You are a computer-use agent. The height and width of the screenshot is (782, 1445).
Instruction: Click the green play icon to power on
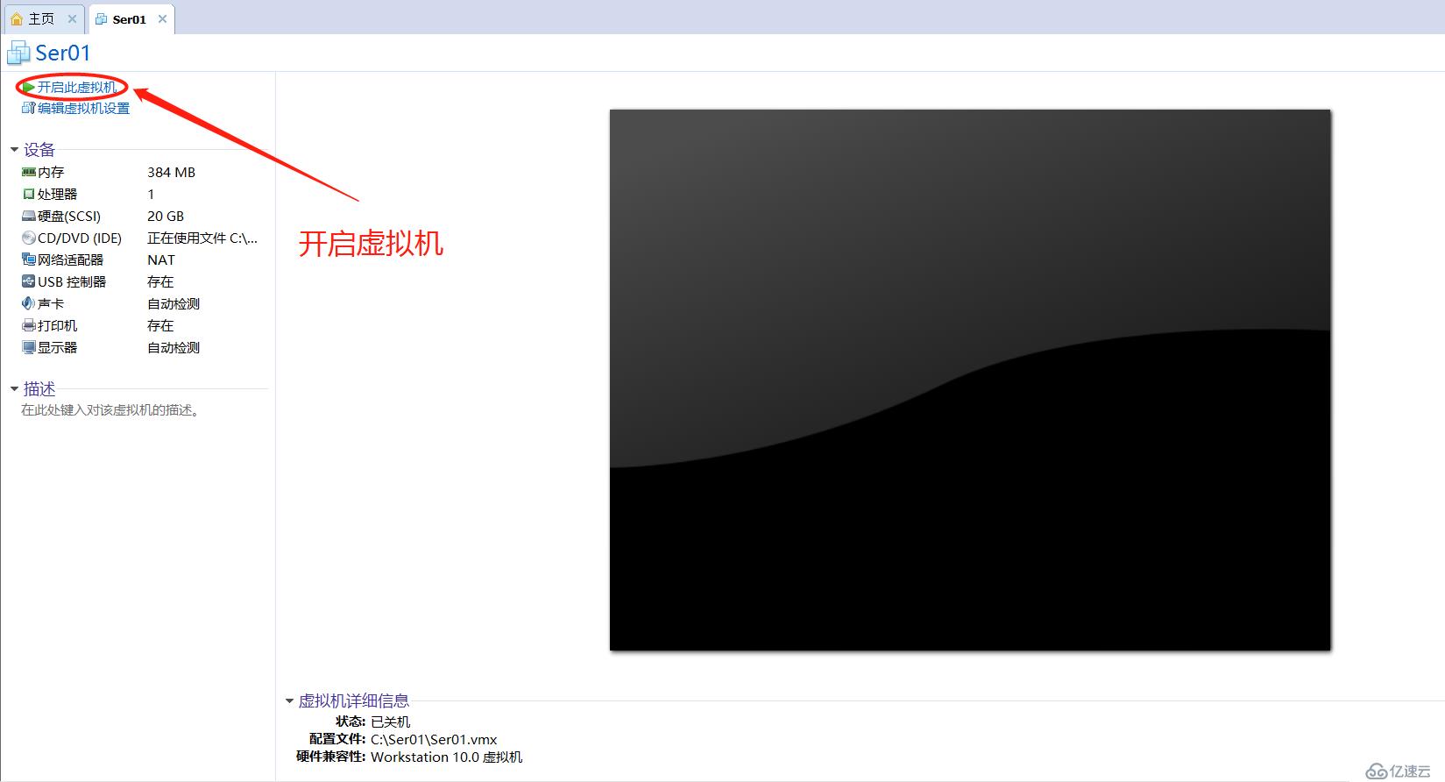(29, 88)
